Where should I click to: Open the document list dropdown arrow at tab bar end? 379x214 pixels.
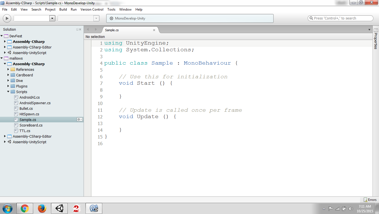click(x=370, y=30)
